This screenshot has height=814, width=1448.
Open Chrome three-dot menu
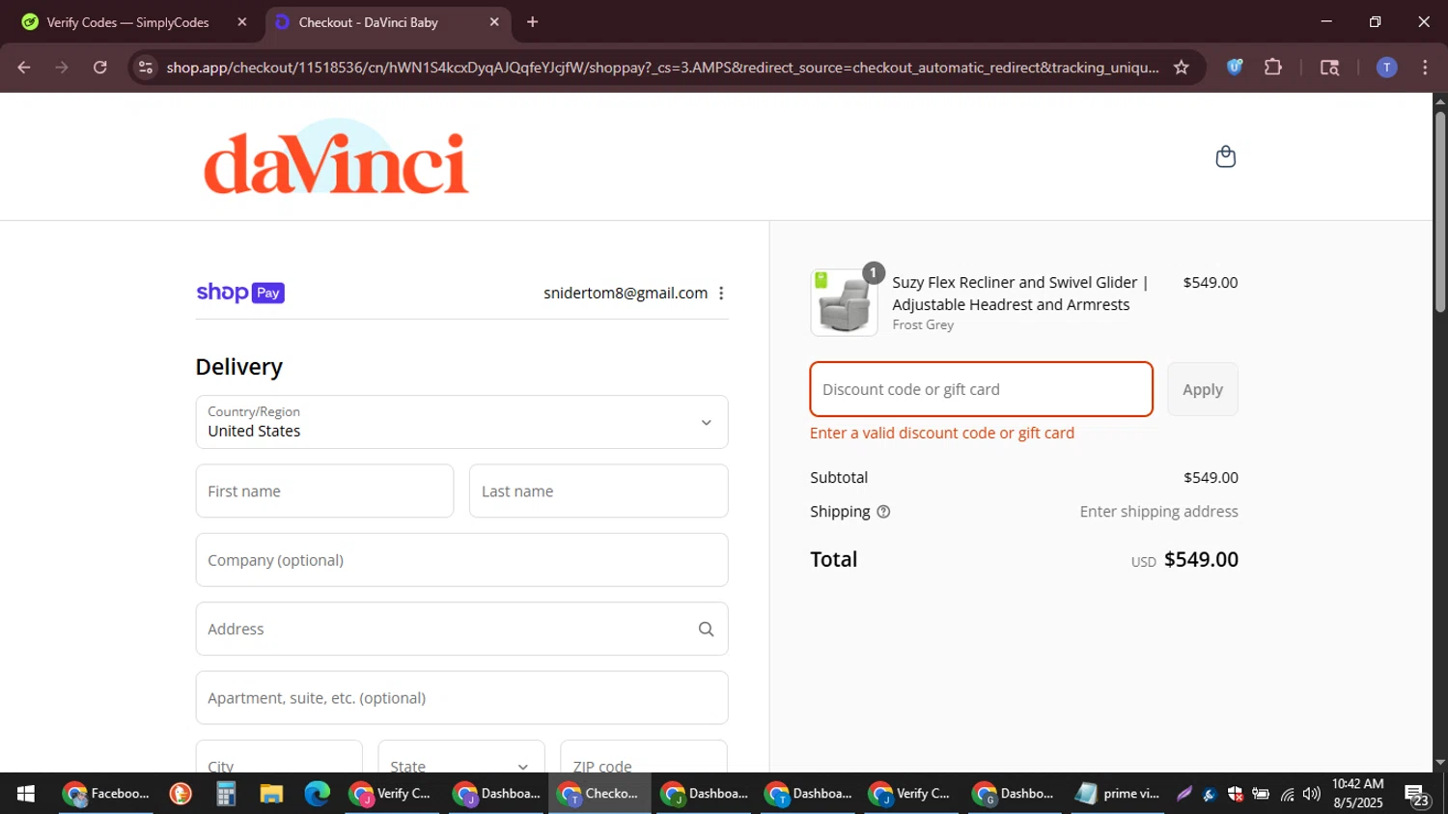coord(1425,68)
